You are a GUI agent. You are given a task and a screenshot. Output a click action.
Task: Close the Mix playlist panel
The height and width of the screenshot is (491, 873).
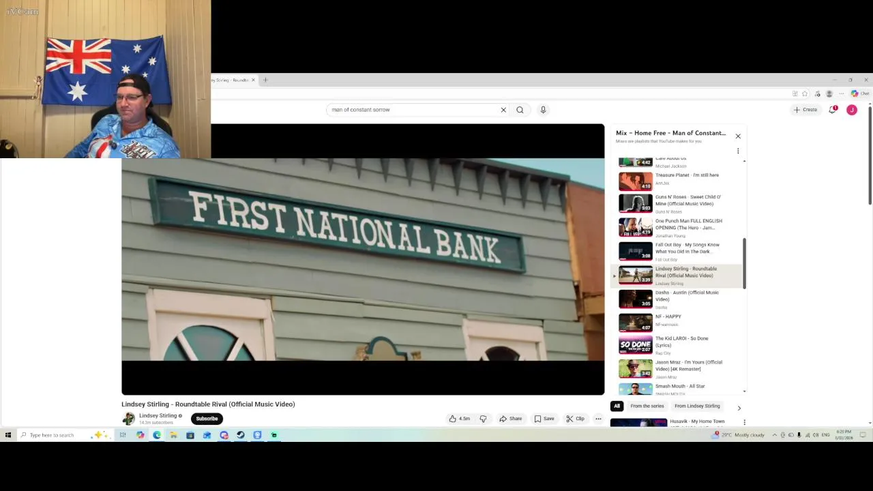(x=737, y=136)
